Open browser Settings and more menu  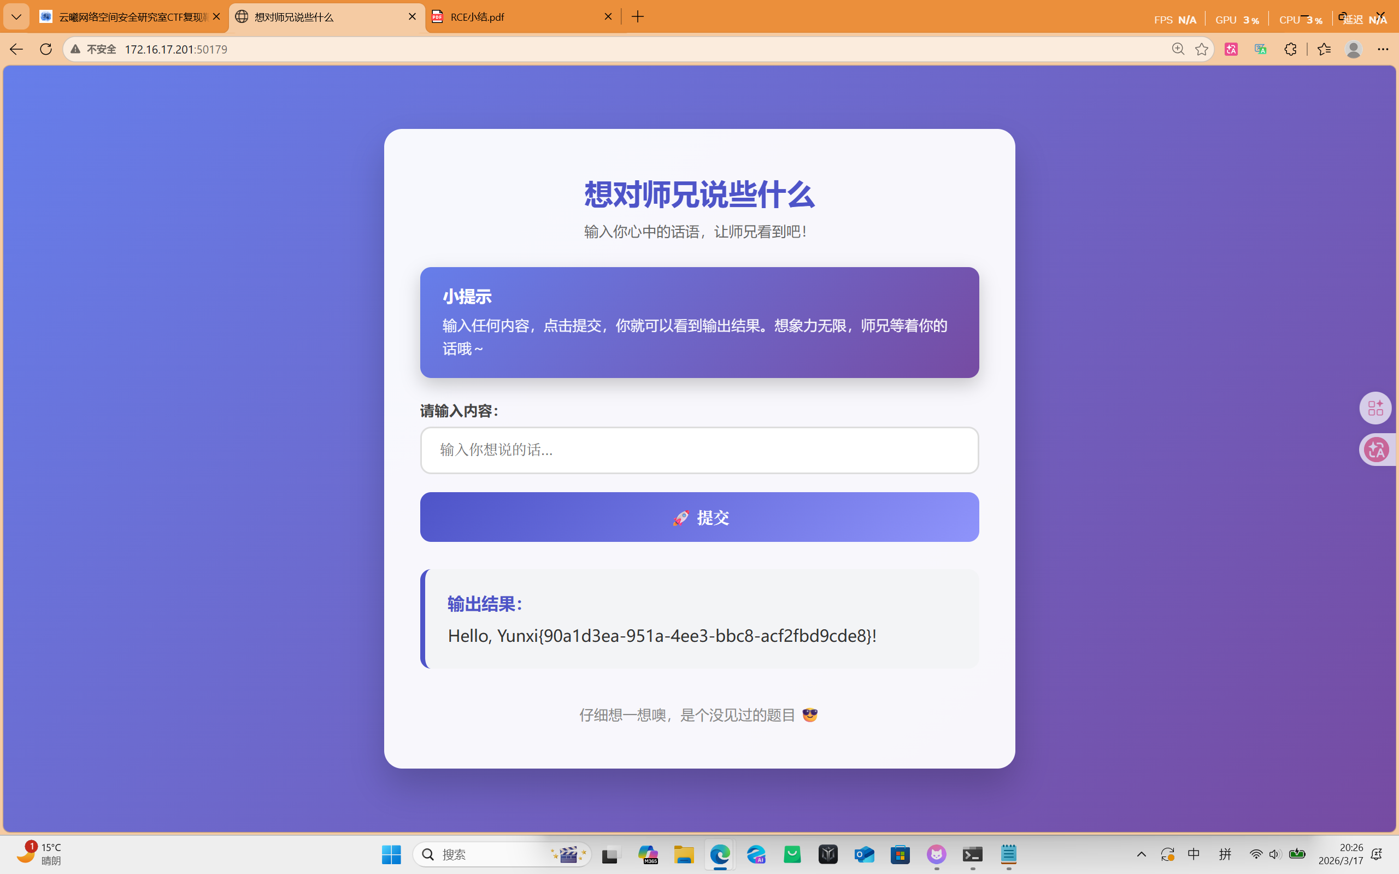1382,49
